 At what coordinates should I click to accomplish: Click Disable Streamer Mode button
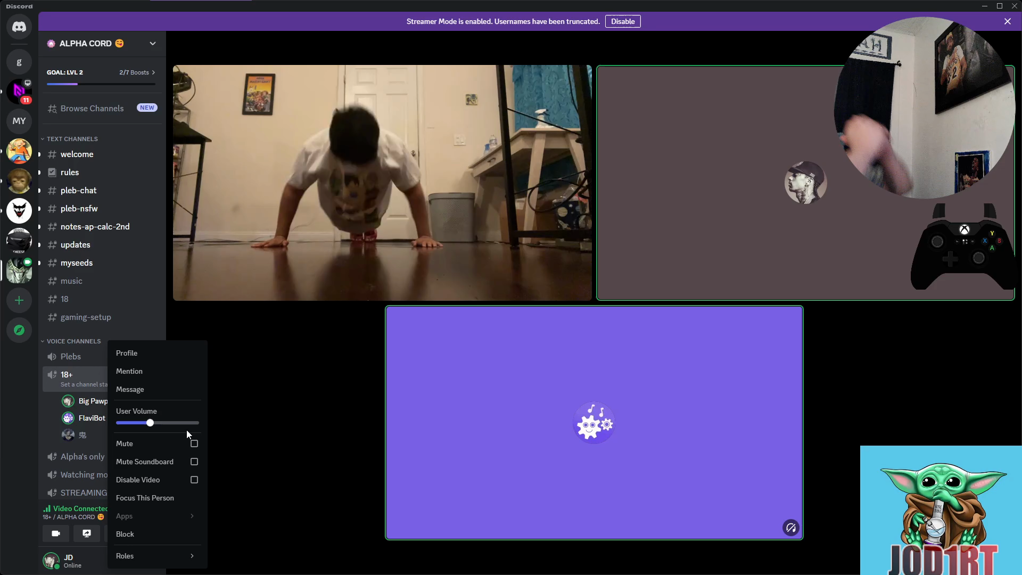point(623,21)
